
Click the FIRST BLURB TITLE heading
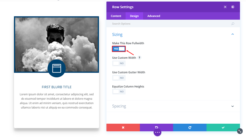tap(57, 87)
